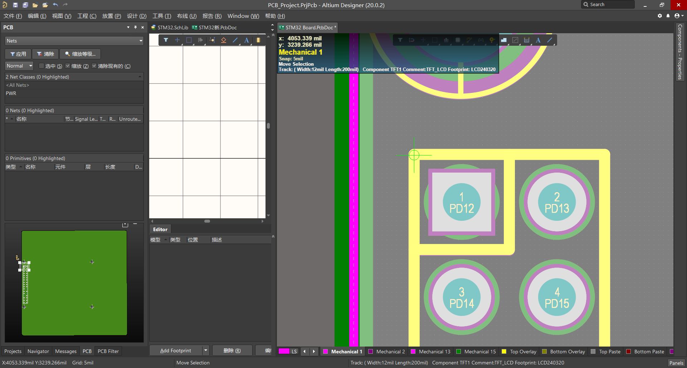This screenshot has width=687, height=368.
Task: Open the 布线 (U) menu
Action: pyautogui.click(x=187, y=16)
